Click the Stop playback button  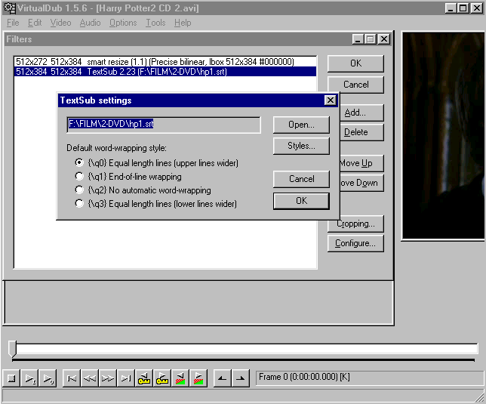[12, 378]
